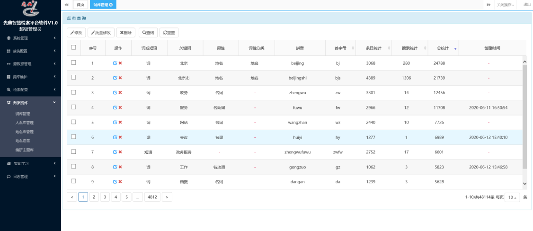This screenshot has height=231, width=533.
Task: Switch to the 首页 tab
Action: click(x=80, y=5)
